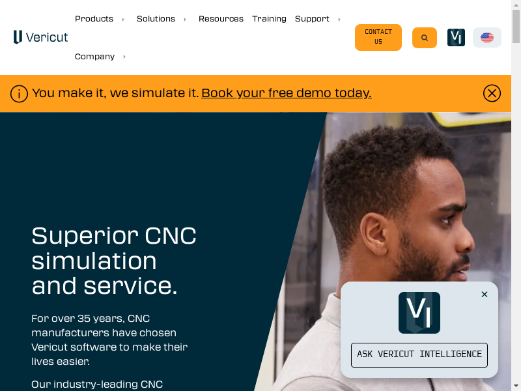Click the Products menu label
521x391 pixels.
pyautogui.click(x=94, y=19)
